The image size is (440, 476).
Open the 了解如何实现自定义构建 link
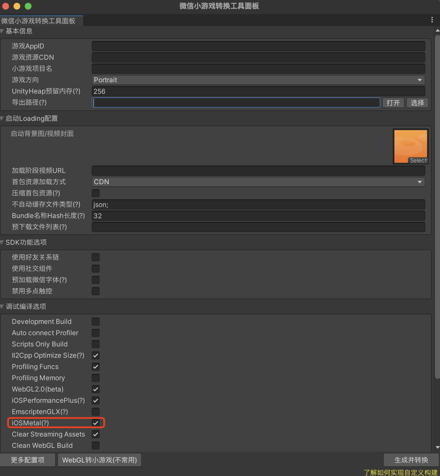401,472
